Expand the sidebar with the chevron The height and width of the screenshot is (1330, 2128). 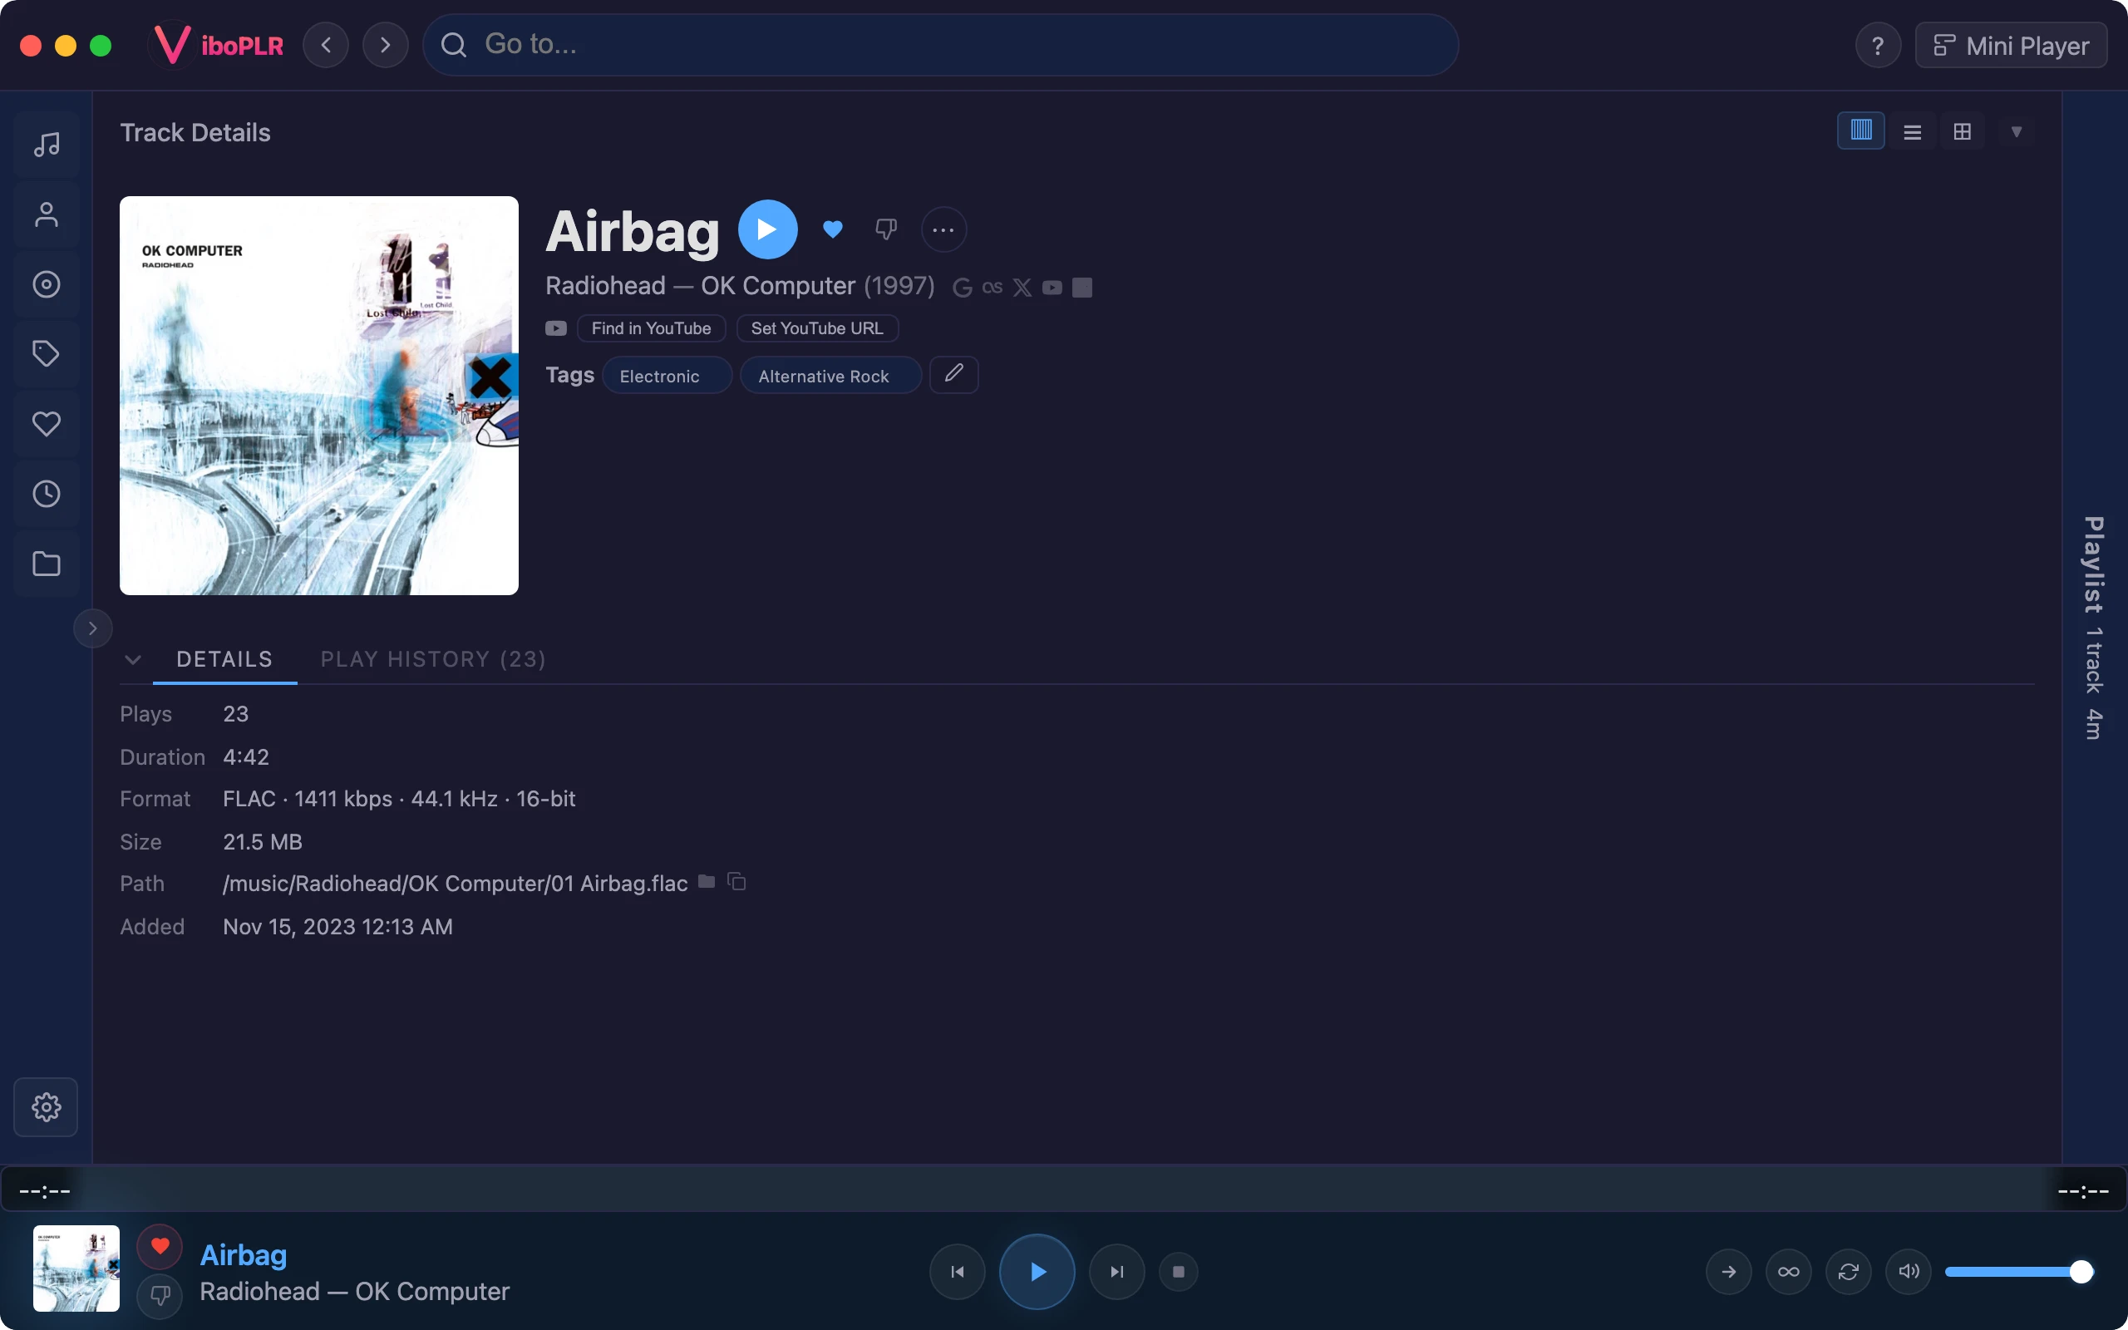point(92,628)
